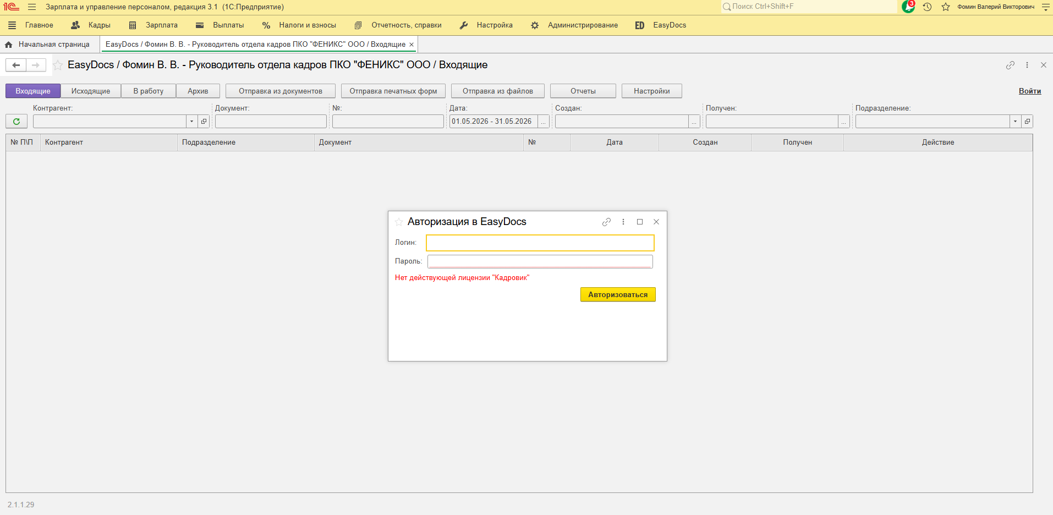
Task: Open the history clock icon
Action: click(927, 7)
